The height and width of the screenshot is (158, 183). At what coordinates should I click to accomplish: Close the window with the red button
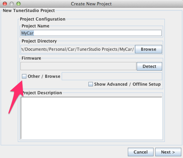(x=5, y=4)
